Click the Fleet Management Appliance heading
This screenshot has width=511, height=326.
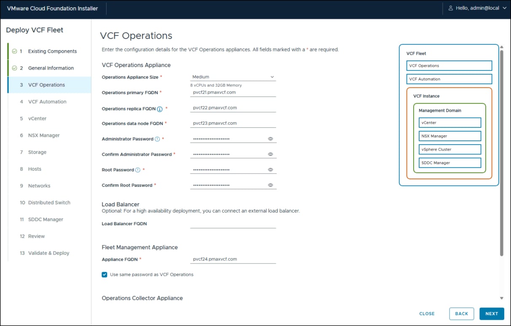coord(140,248)
